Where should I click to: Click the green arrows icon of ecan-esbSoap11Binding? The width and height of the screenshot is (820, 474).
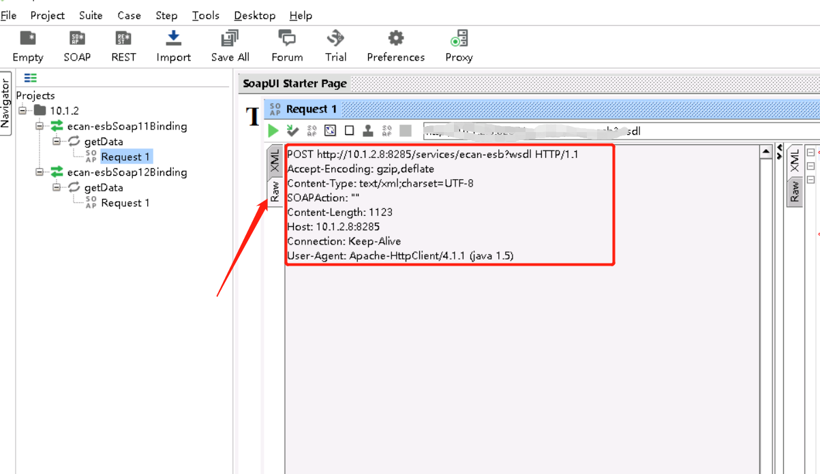click(x=57, y=126)
